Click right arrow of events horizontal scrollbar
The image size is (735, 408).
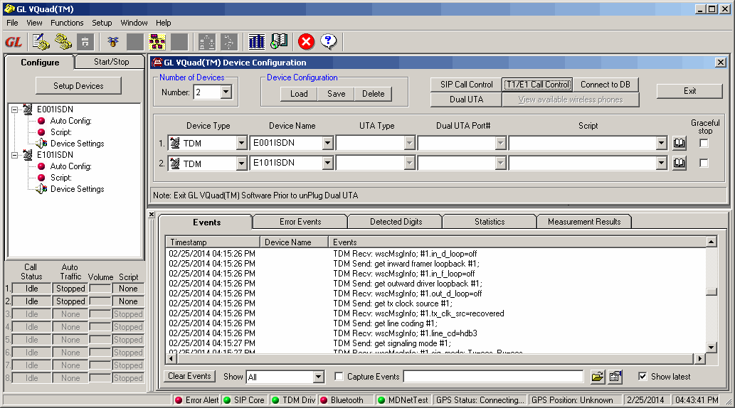[x=700, y=359]
